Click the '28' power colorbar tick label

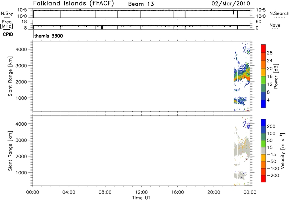[x=269, y=53]
